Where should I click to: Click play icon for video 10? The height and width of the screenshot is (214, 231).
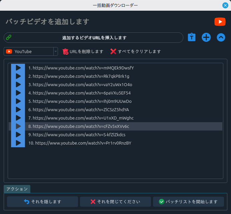pos(18,143)
